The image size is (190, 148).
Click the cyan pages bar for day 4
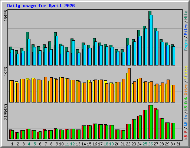point(29,52)
